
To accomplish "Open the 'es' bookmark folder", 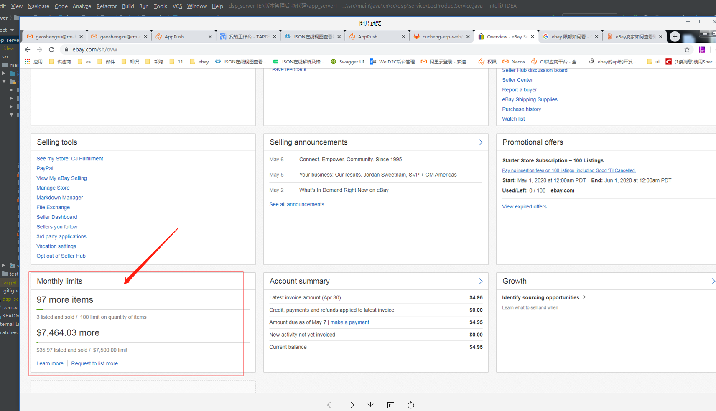I will click(84, 61).
